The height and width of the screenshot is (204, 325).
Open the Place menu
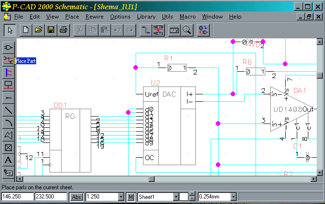tap(72, 17)
